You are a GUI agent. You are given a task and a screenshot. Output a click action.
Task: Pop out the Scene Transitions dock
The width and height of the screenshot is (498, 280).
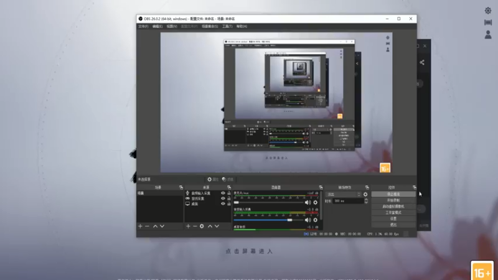[x=367, y=187]
